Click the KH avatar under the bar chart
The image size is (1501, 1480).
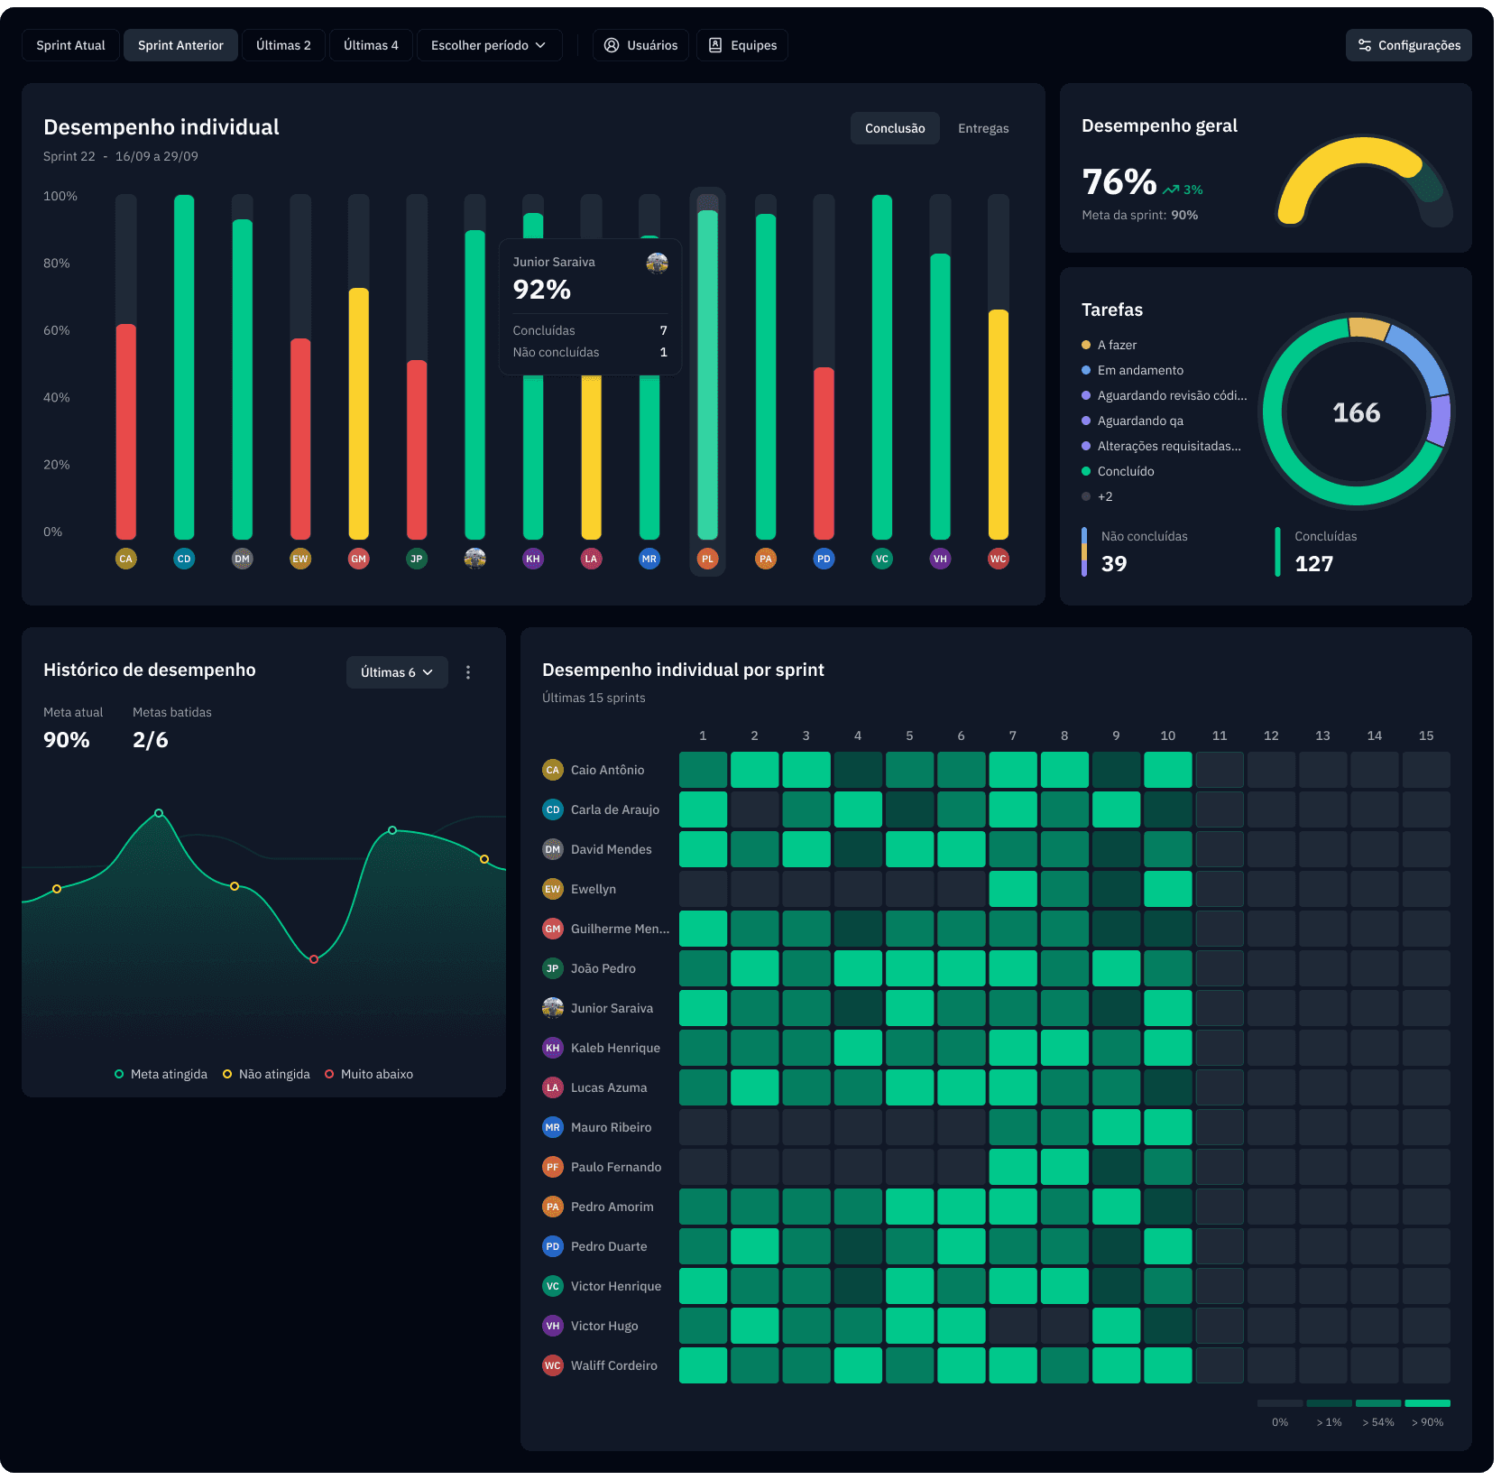pyautogui.click(x=533, y=559)
